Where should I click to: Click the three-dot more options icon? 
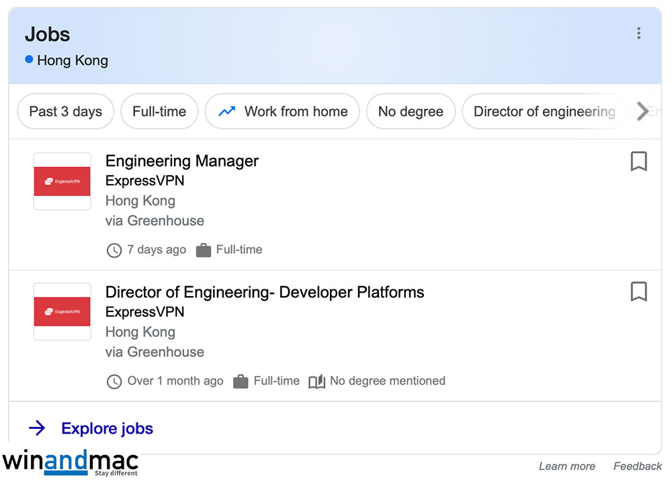[x=638, y=34]
